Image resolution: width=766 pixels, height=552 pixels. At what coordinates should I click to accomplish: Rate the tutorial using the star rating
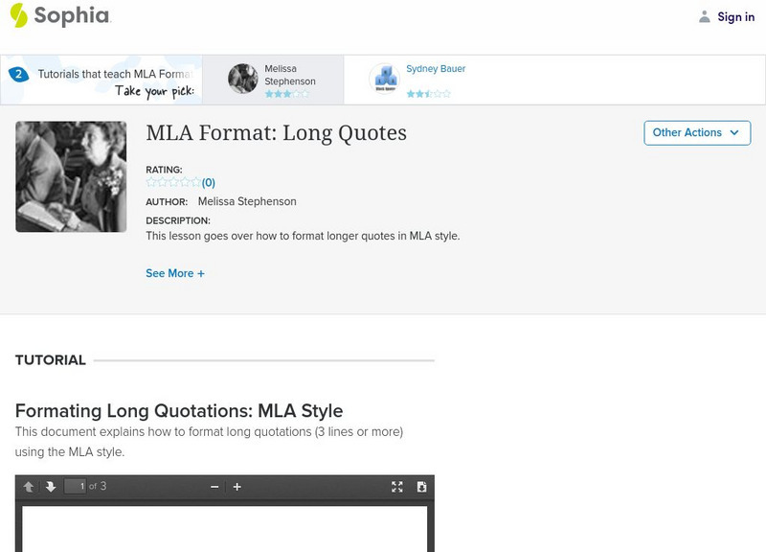click(x=173, y=182)
